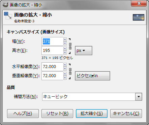
Task: Click the キャンセル(C) button
Action: point(126,114)
